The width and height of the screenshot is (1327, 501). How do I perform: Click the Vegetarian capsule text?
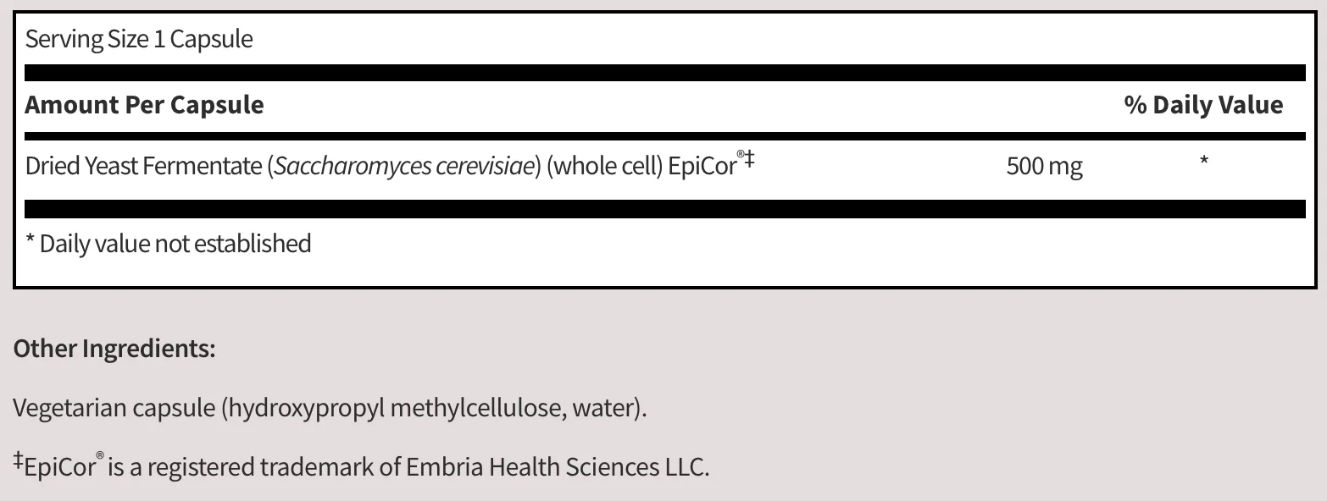point(114,408)
